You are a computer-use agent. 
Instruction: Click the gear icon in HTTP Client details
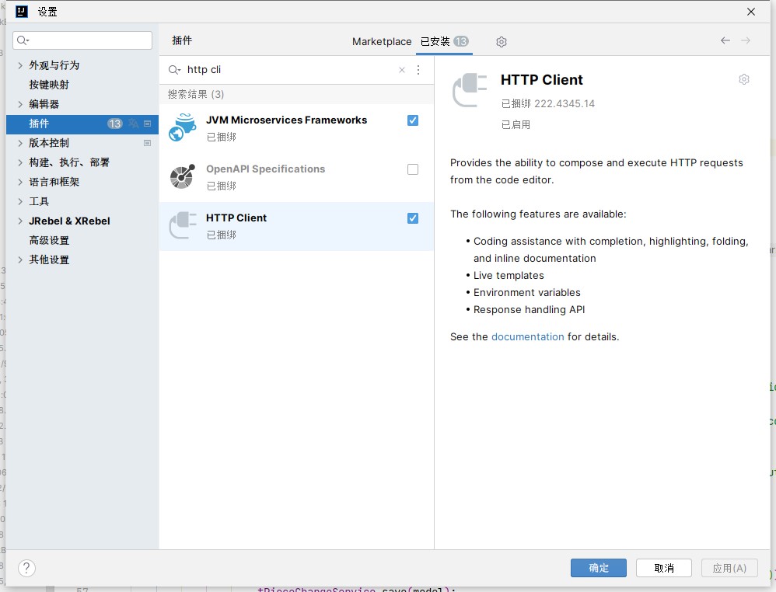[744, 79]
